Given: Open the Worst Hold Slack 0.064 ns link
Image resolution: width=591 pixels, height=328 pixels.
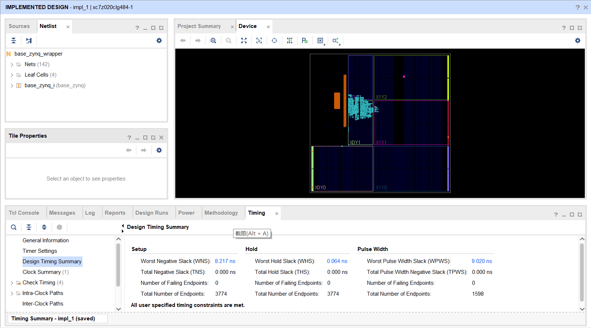Looking at the screenshot, I should pos(337,261).
